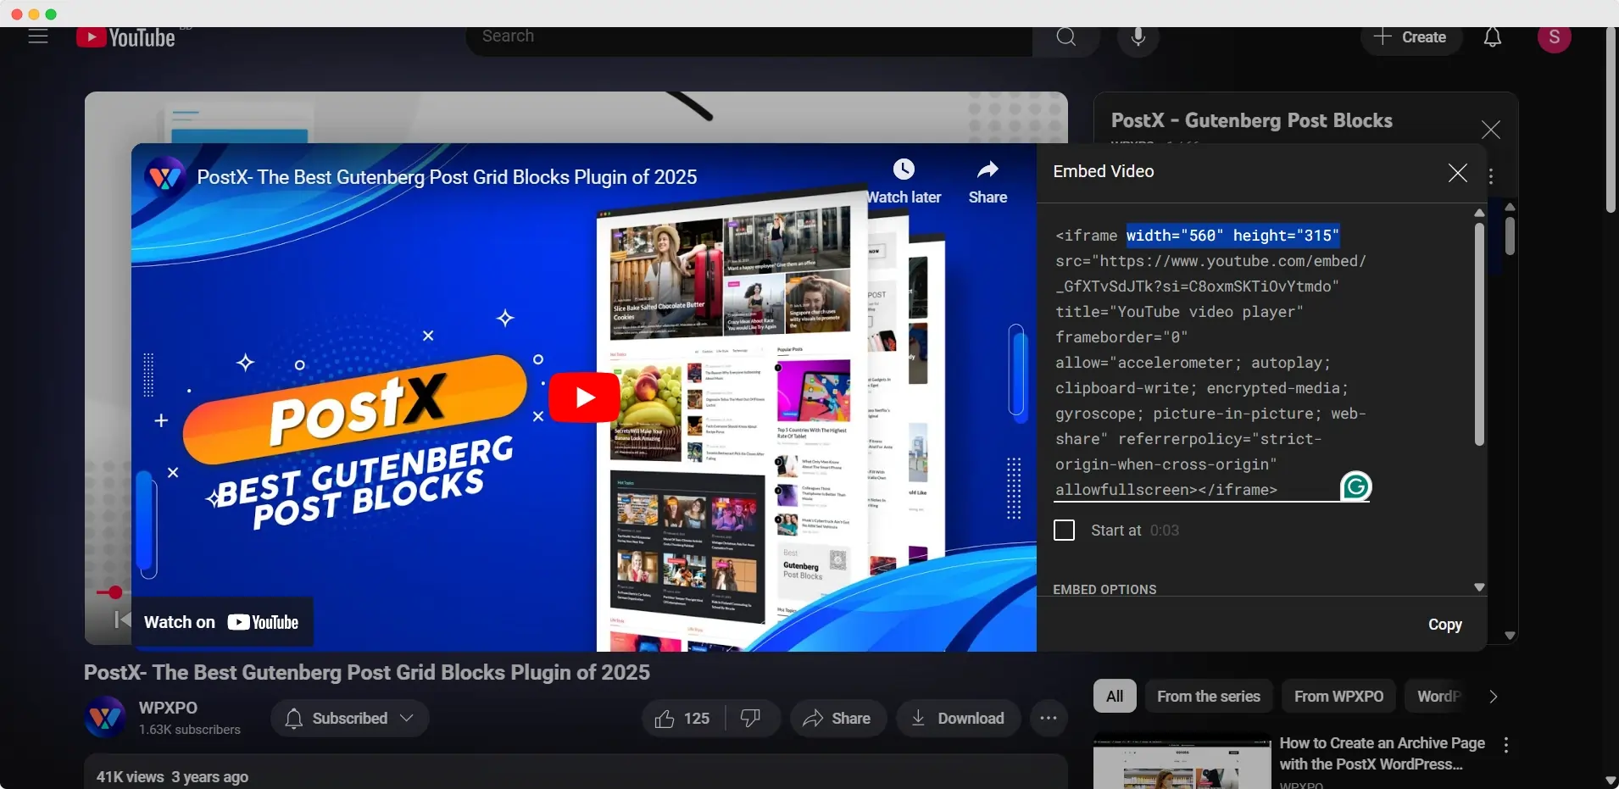Screen dimensions: 1619x789
Task: Click the magnifier search button
Action: point(1066,37)
